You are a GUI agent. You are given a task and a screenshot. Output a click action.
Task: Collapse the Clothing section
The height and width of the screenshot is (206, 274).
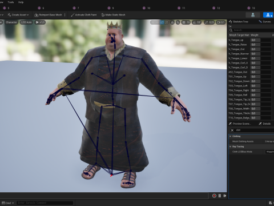tap(230, 136)
